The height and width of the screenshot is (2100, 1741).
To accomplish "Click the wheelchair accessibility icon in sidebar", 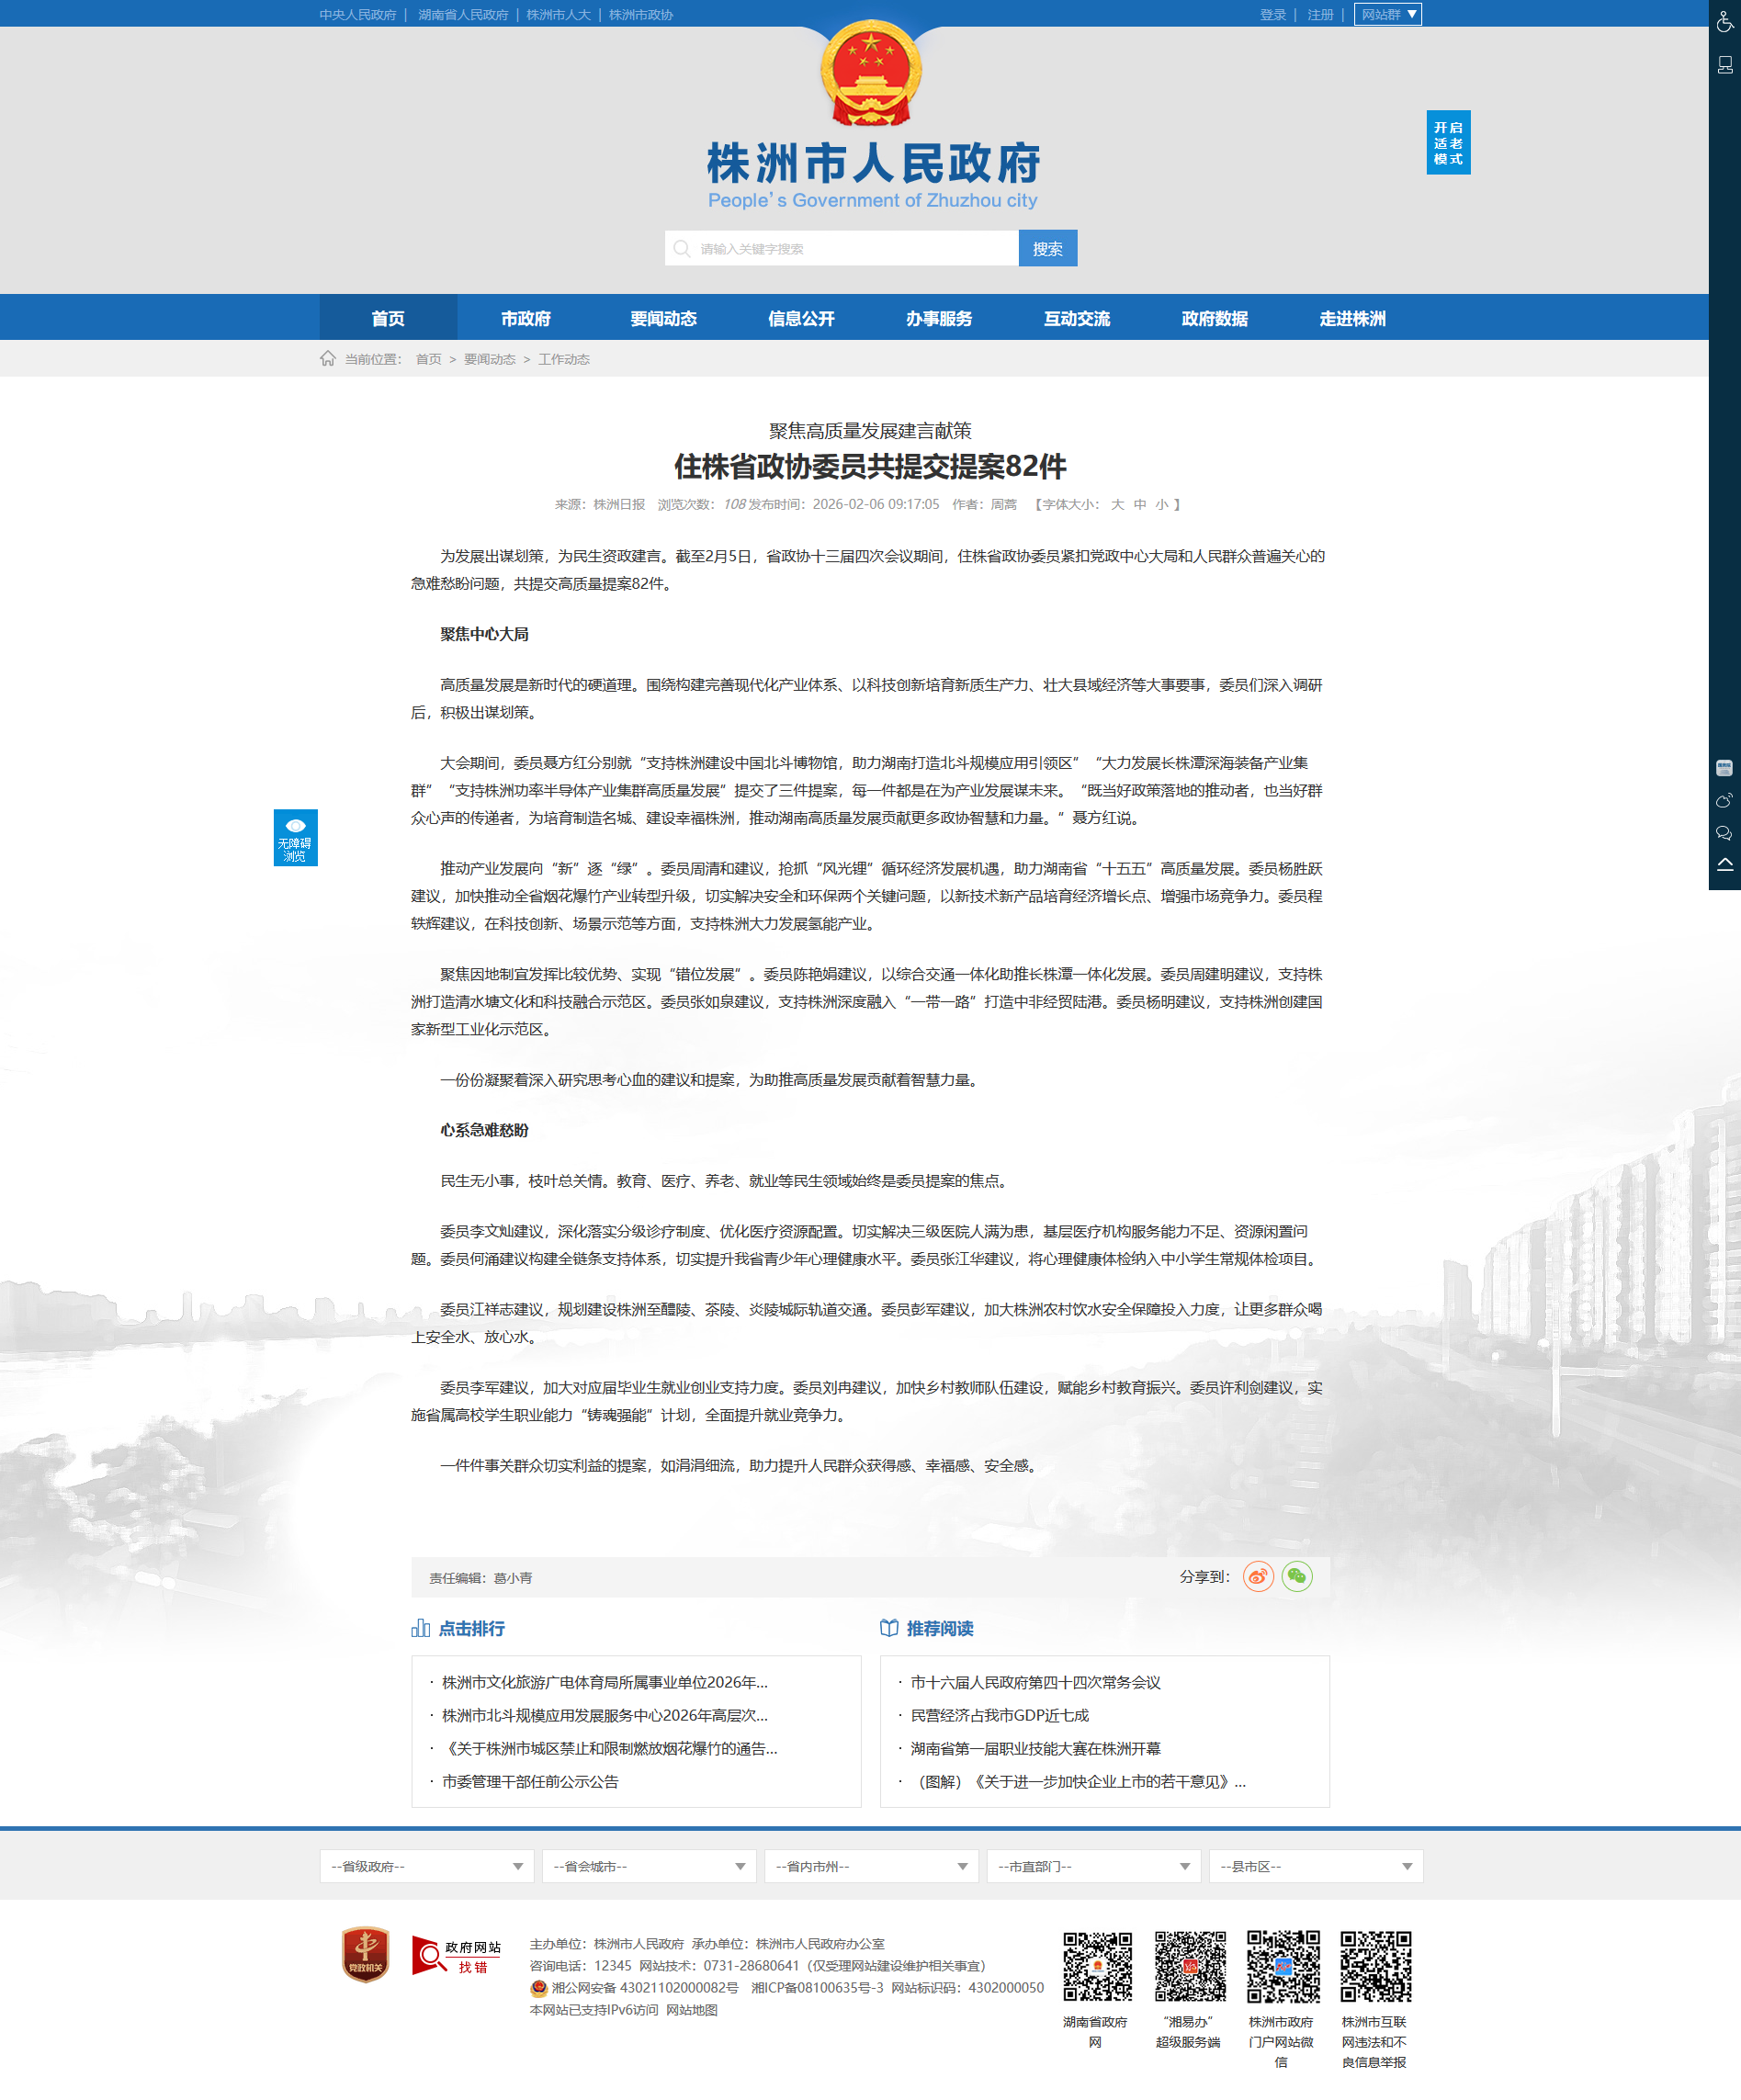I will pyautogui.click(x=1724, y=22).
